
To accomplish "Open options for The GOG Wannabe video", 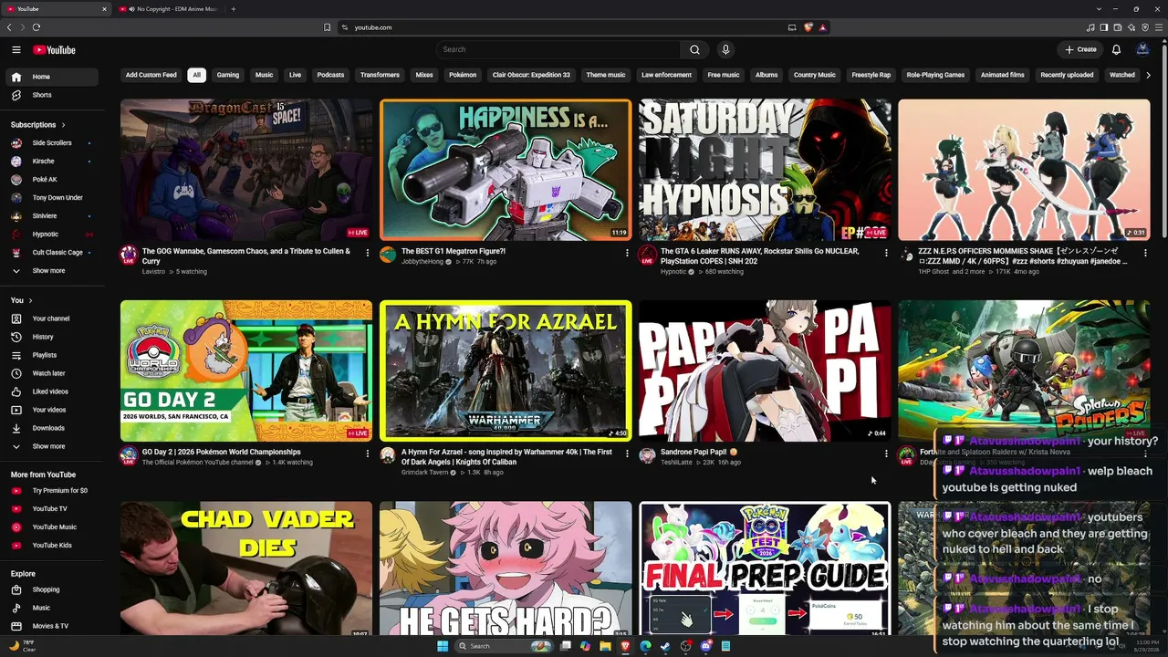I will 368,253.
